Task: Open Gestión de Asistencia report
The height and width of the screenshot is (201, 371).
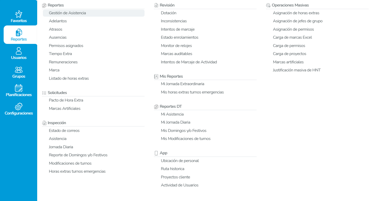Action: click(x=67, y=13)
